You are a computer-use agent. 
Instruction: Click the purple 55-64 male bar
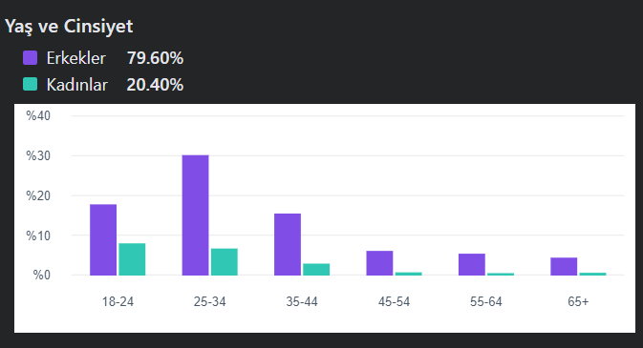click(x=472, y=264)
